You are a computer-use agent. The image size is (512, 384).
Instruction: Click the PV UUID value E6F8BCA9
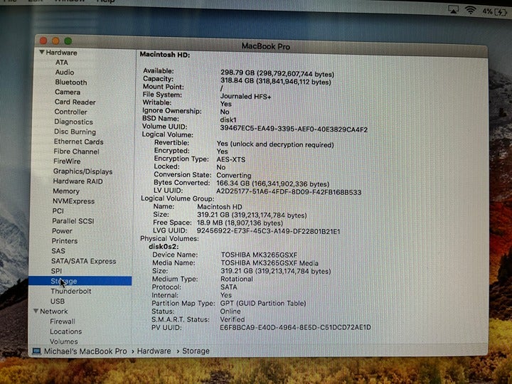click(x=295, y=327)
